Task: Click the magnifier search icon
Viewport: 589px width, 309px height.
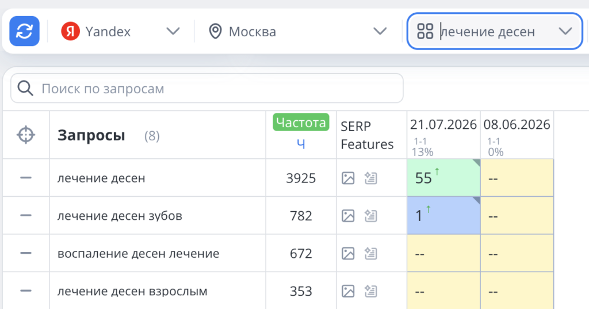Action: pyautogui.click(x=25, y=89)
